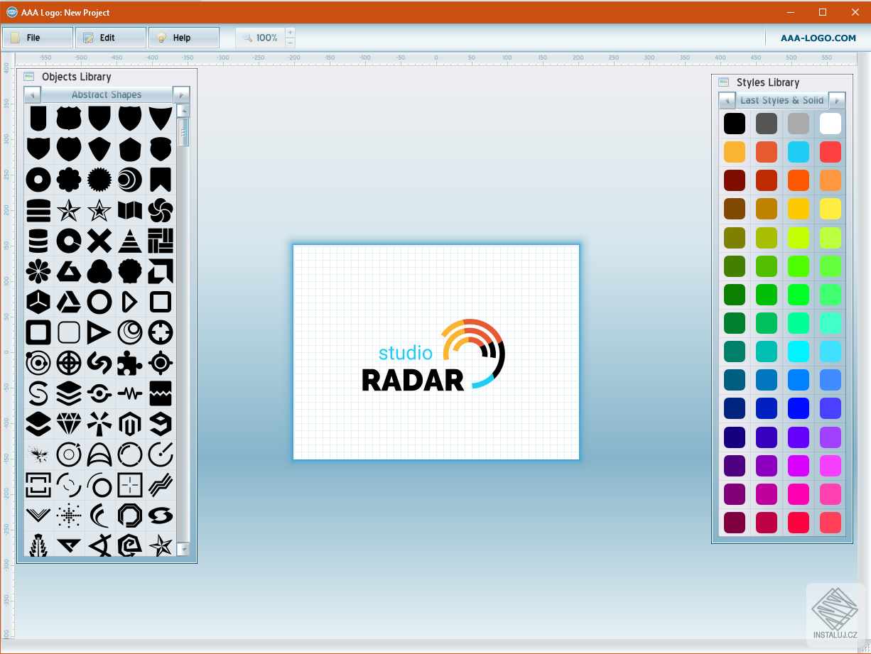Viewport: 871px width, 654px height.
Task: Pick the scalloped flower blob shape
Action: point(69,180)
